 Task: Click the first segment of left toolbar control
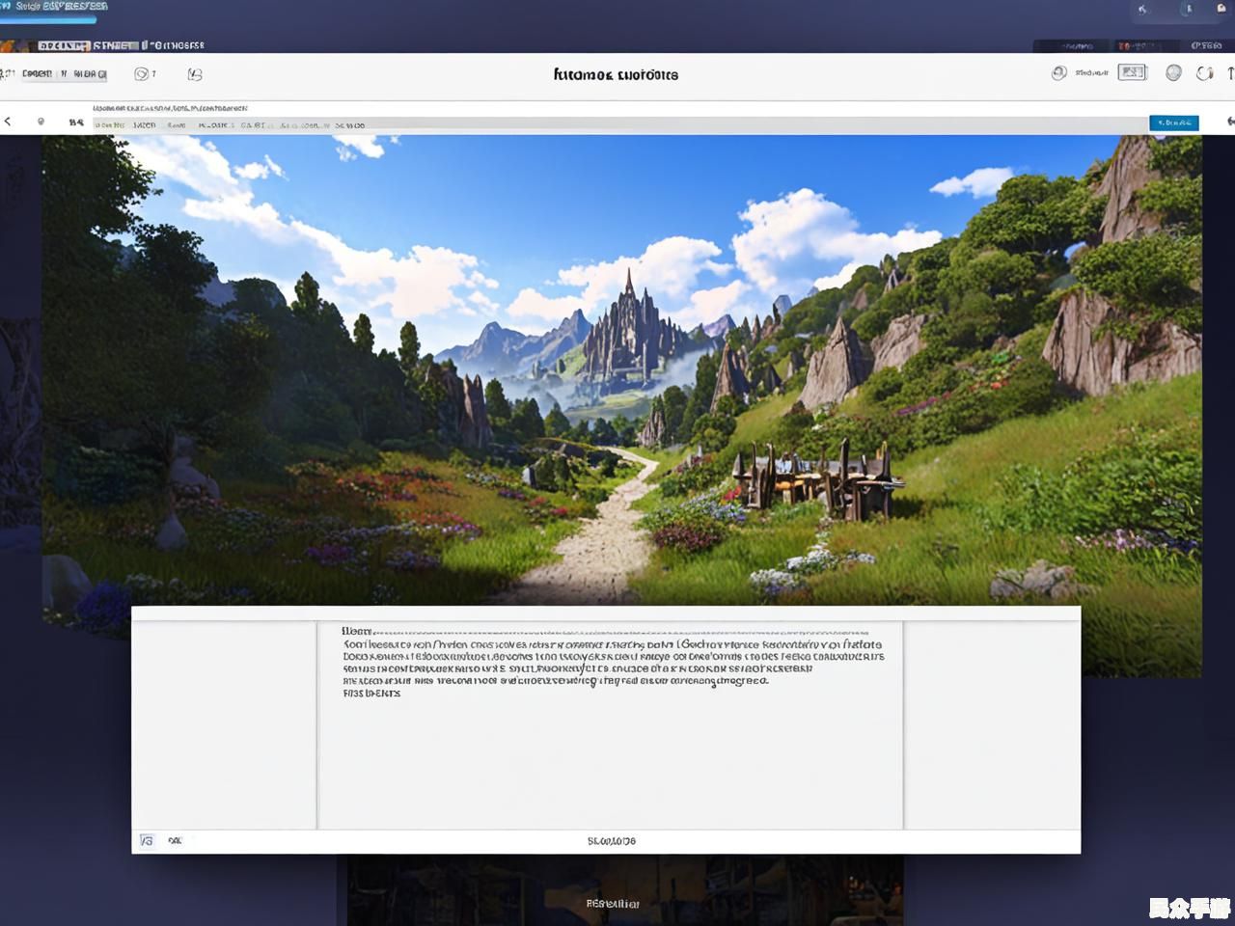[37, 74]
